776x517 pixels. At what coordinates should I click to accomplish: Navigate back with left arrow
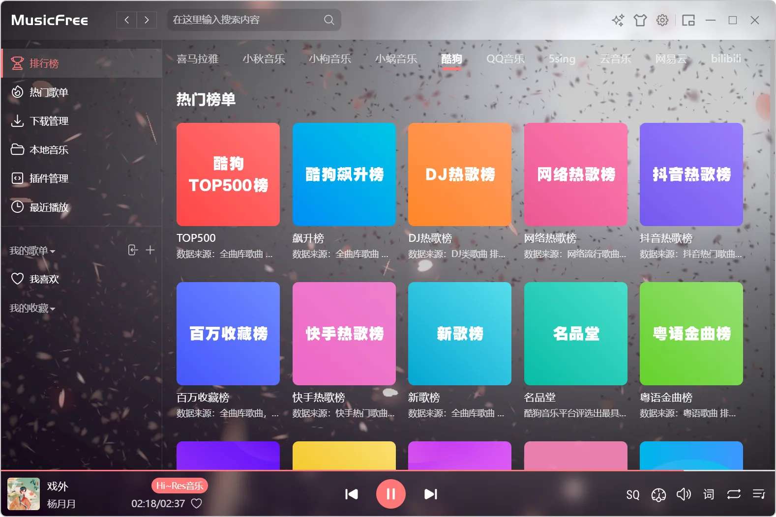click(127, 20)
